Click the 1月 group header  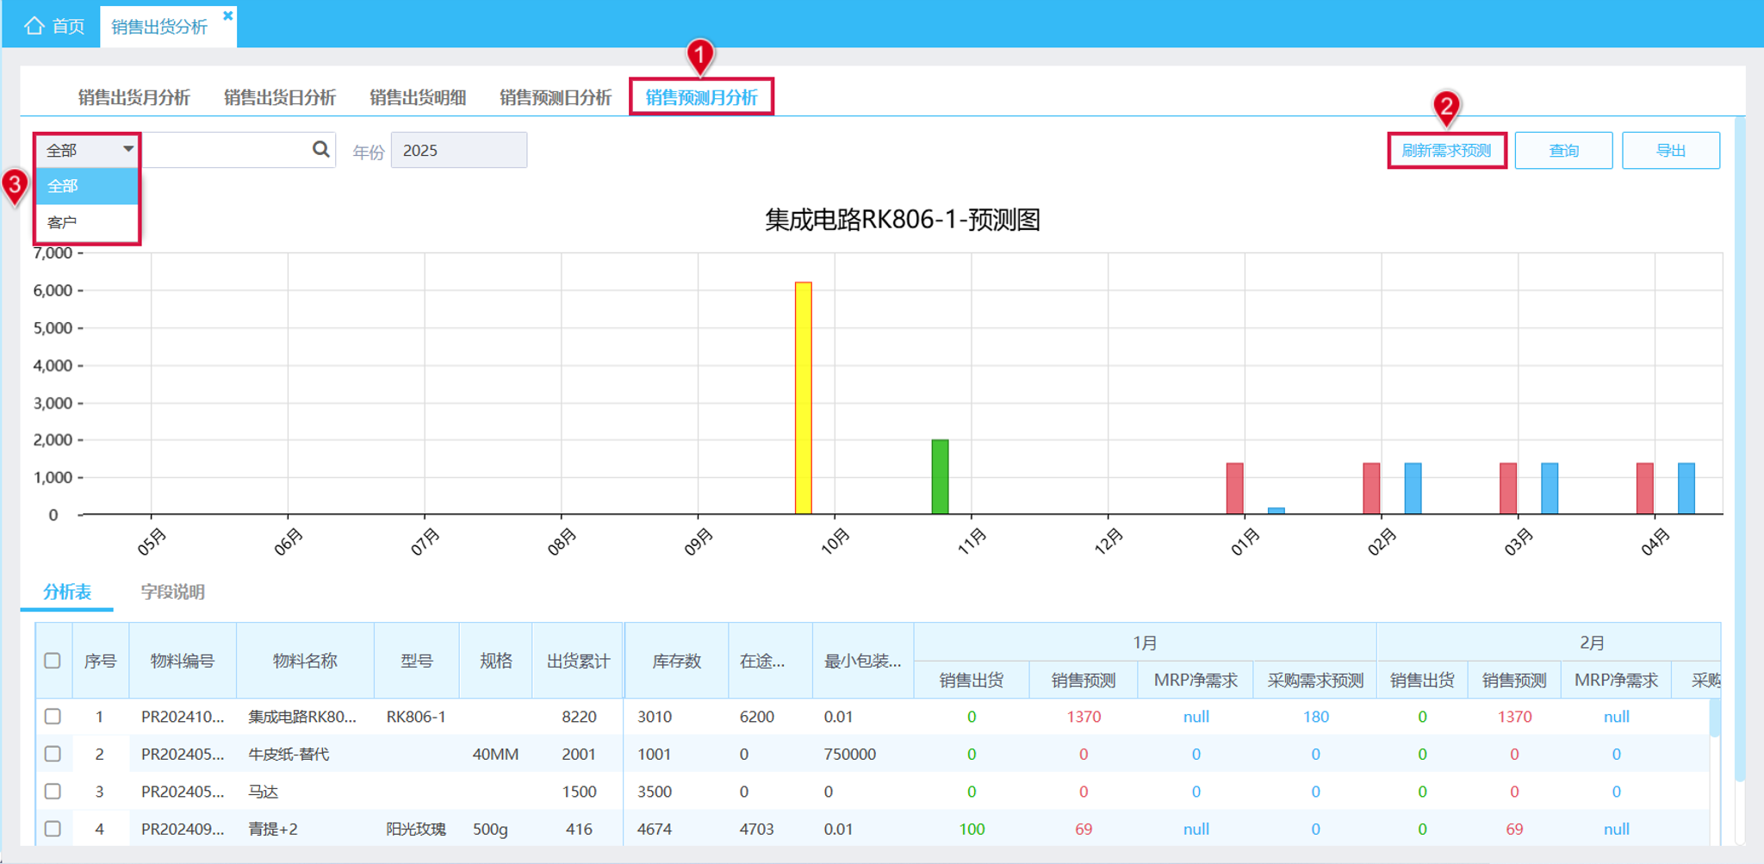coord(1145,643)
